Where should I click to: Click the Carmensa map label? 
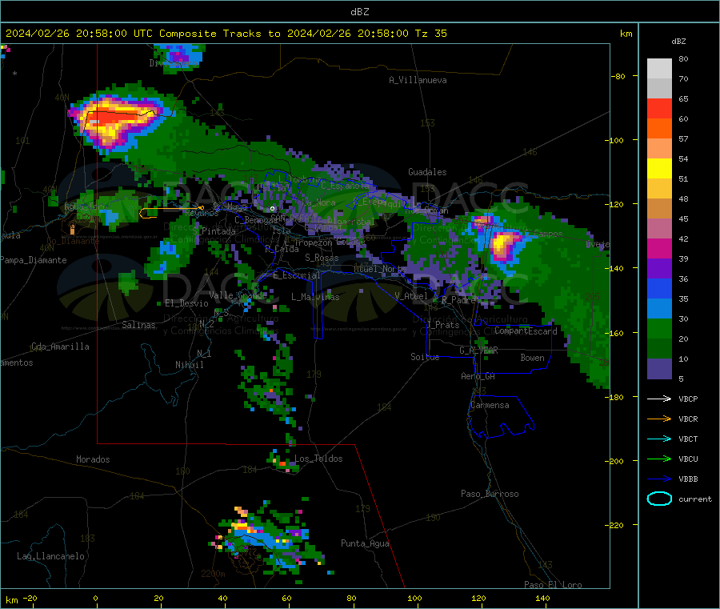tap(490, 406)
